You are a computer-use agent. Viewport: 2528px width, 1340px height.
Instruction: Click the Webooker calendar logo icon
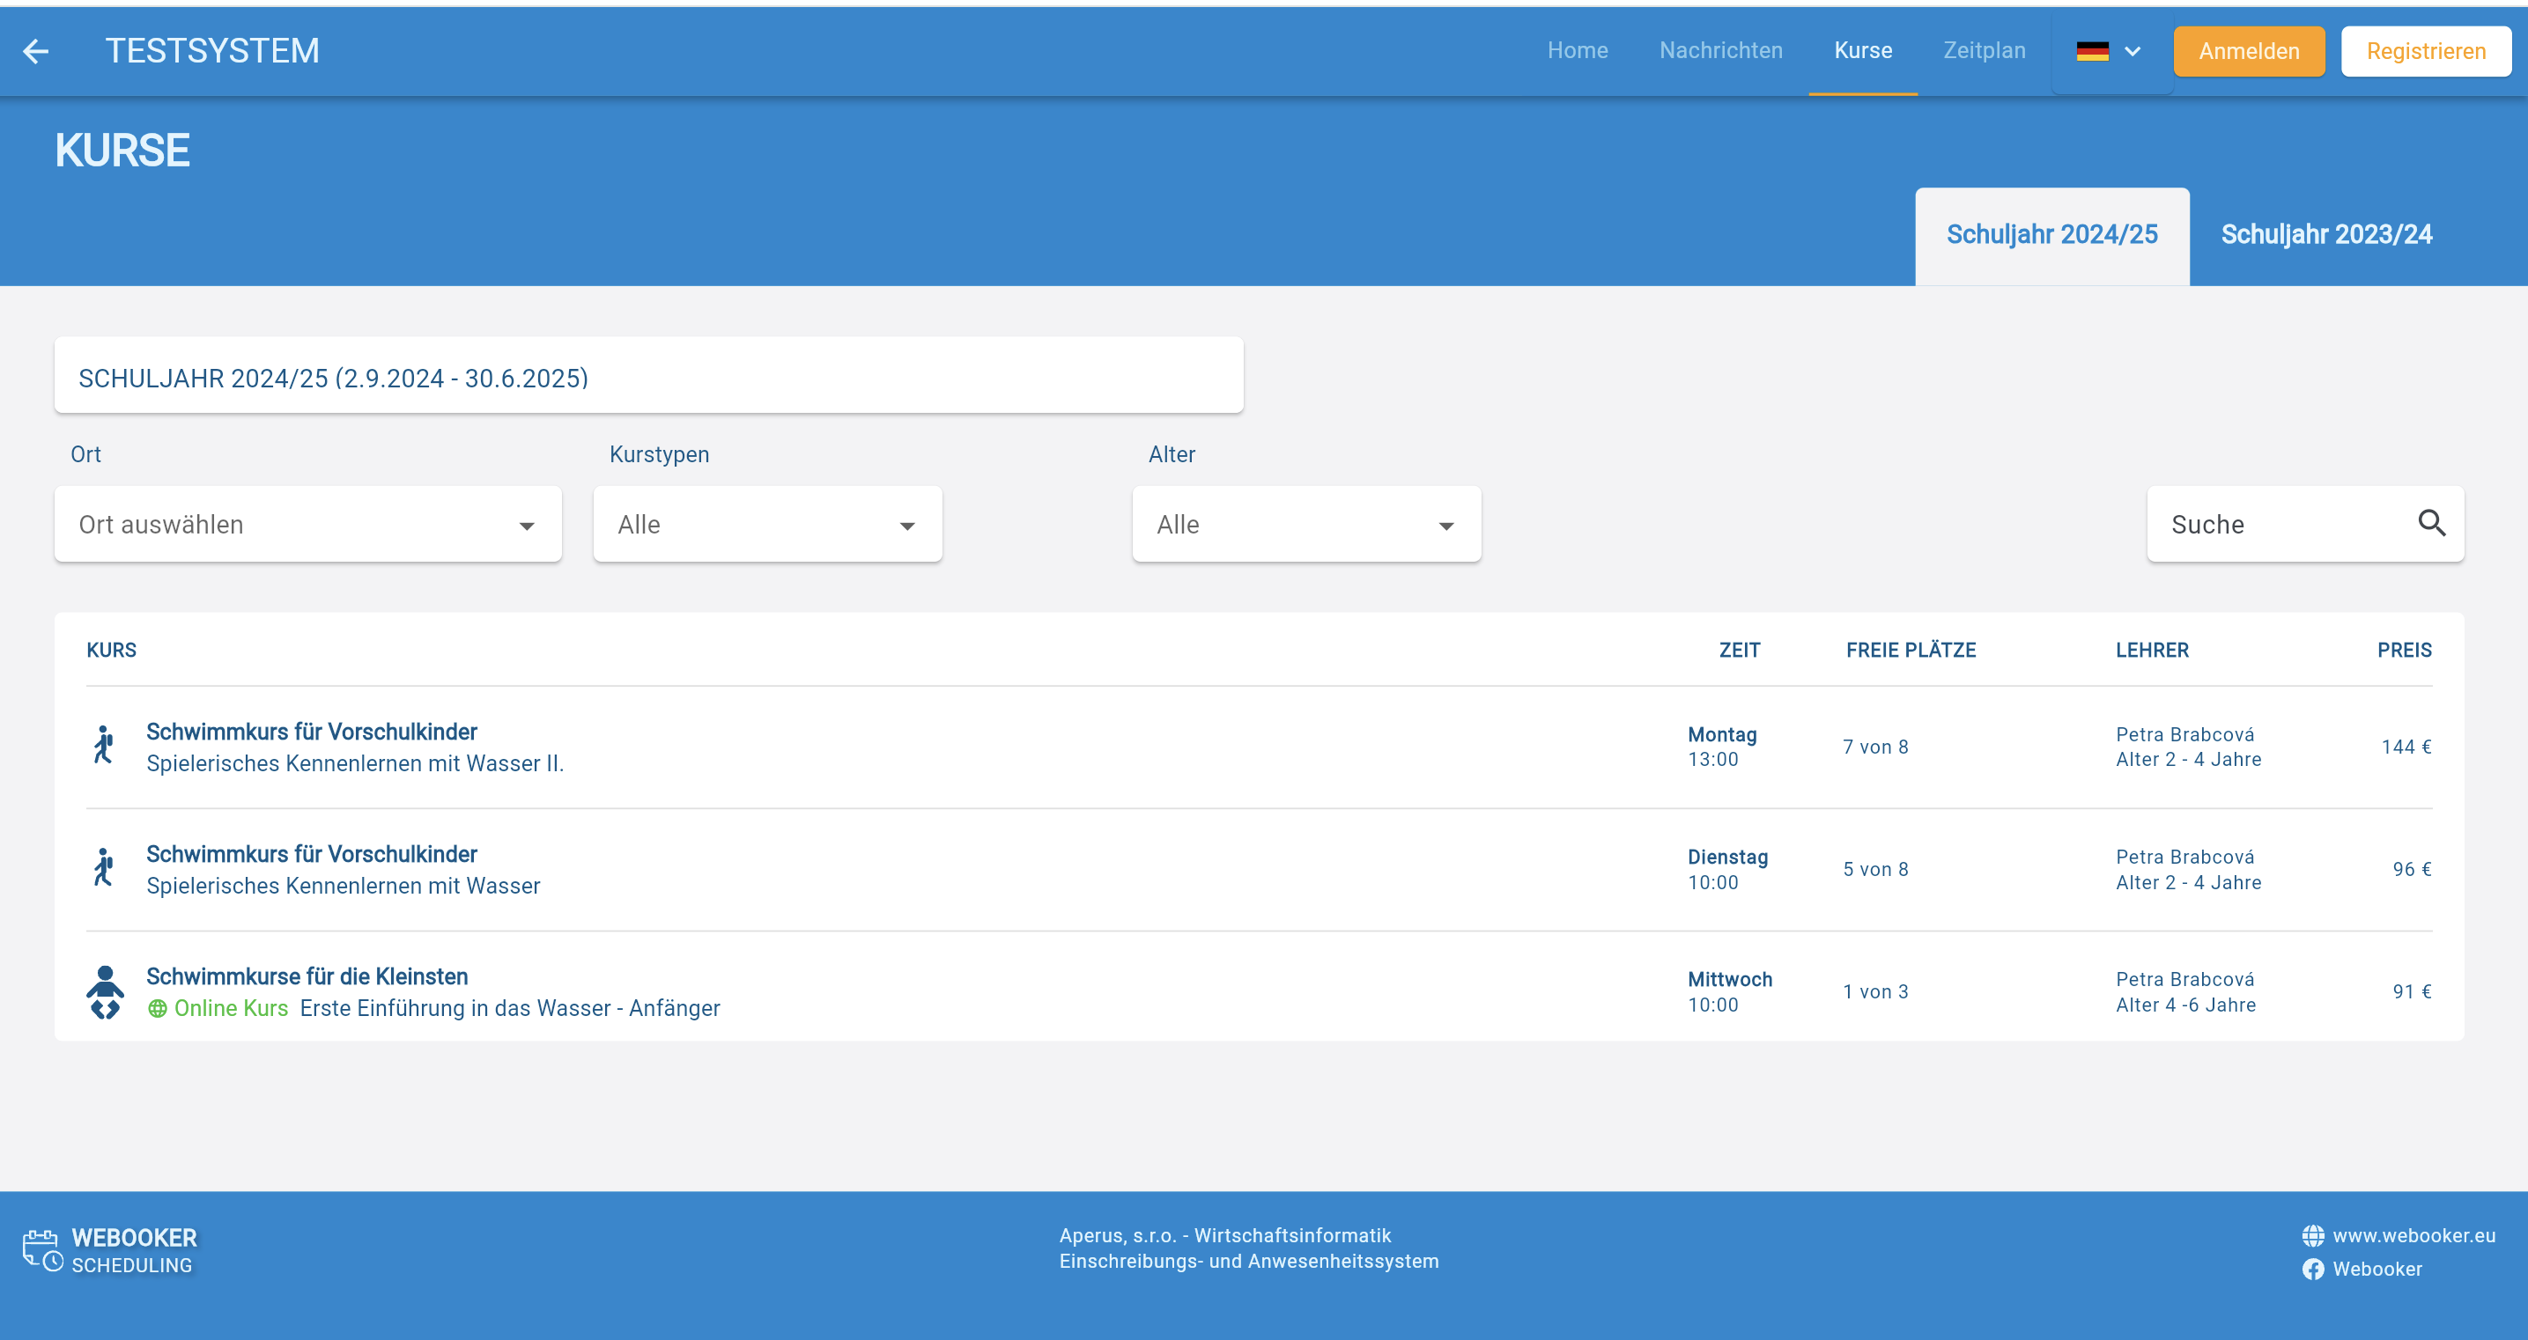pos(42,1249)
